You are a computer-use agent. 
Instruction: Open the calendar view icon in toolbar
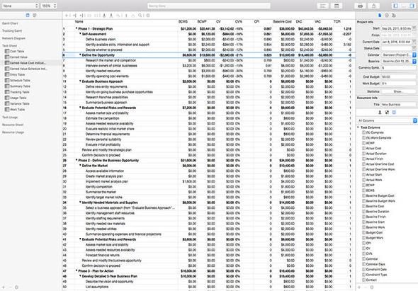coord(337,6)
